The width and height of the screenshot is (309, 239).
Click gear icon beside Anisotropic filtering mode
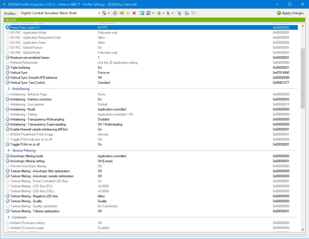click(x=8, y=156)
